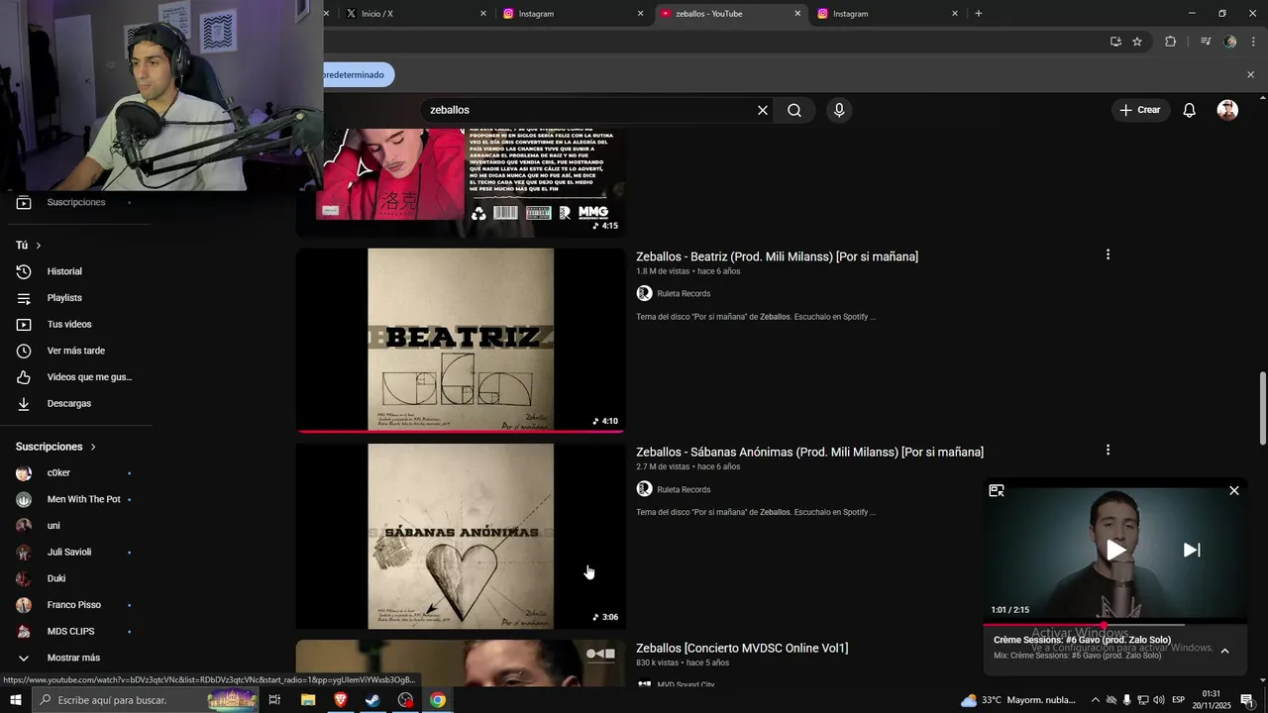1268x713 pixels.
Task: Dismiss the predeterminado info bar
Action: pos(1250,74)
